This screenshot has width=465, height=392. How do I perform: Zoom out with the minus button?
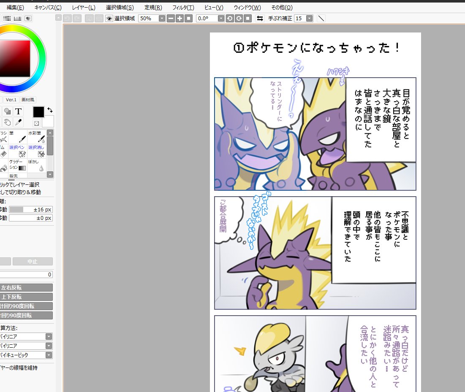pos(171,19)
